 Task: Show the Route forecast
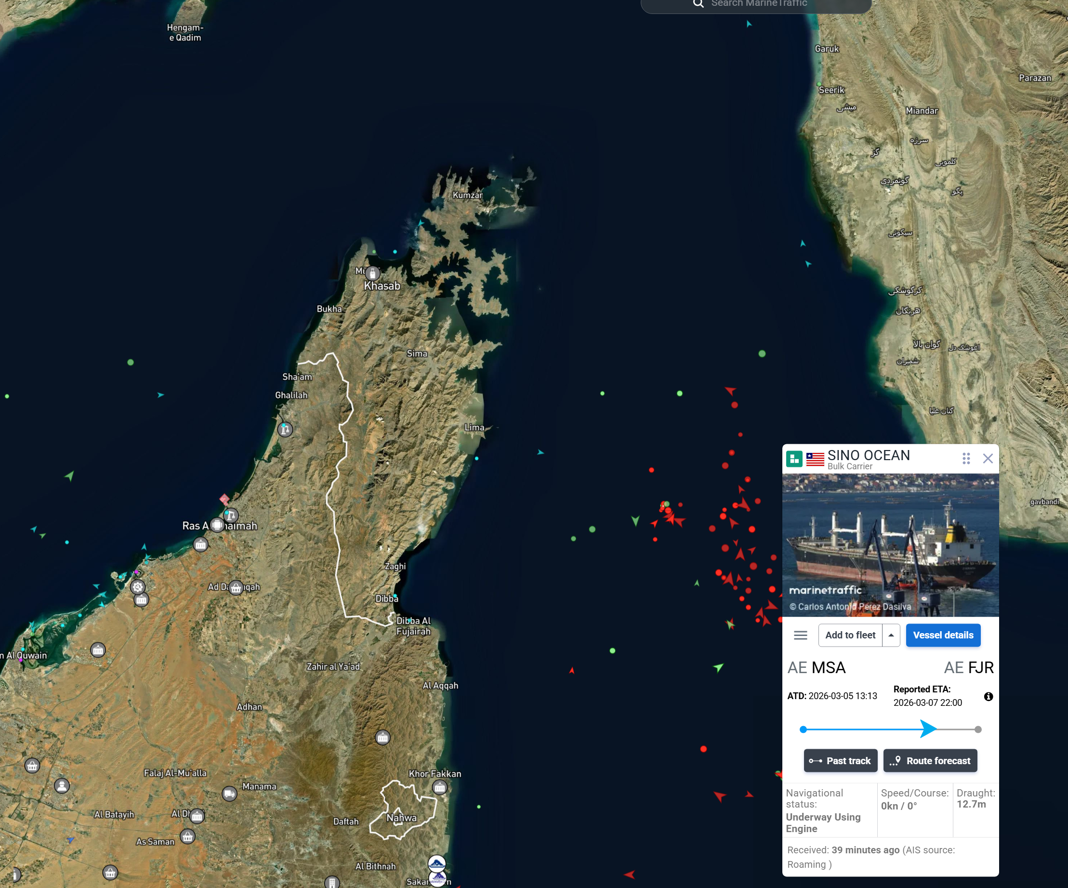click(x=930, y=760)
